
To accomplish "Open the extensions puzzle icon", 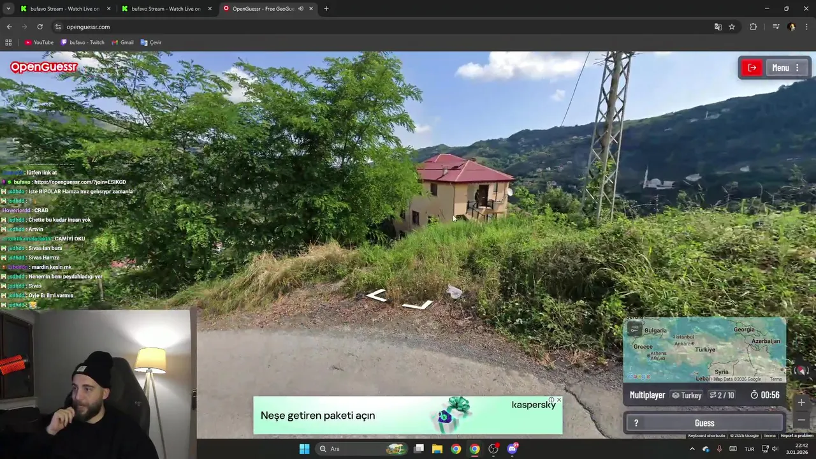I will pos(753,27).
